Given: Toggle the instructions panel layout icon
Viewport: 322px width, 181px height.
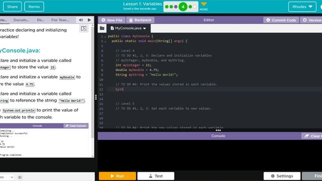Looking at the screenshot, I should [84, 29].
